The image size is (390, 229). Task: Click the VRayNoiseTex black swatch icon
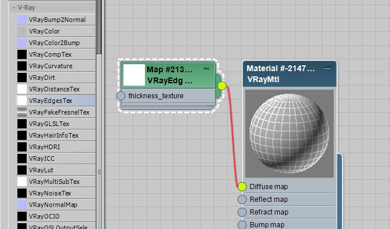click(x=22, y=193)
